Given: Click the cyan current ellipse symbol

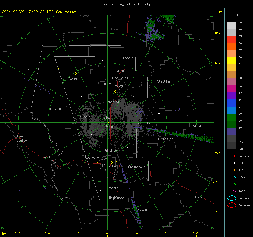Looking at the screenshot, I should [x=232, y=198].
